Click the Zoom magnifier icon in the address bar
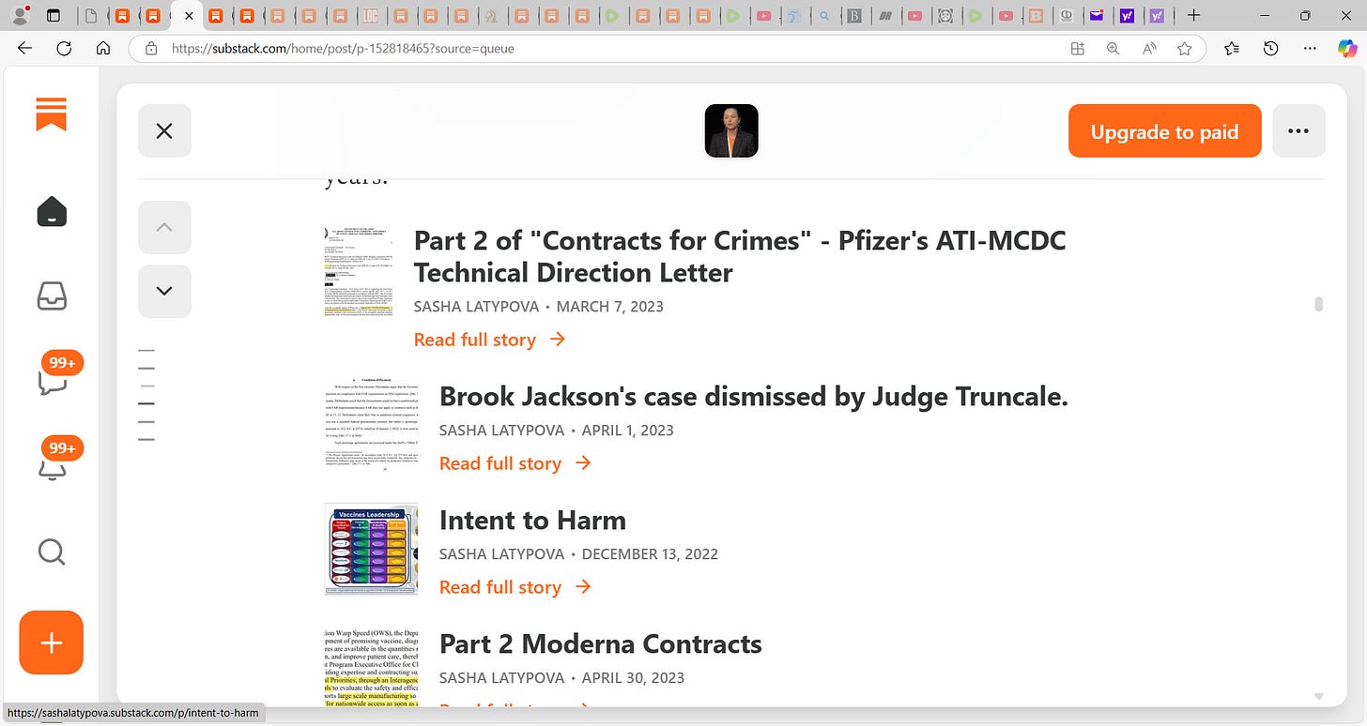 point(1113,49)
